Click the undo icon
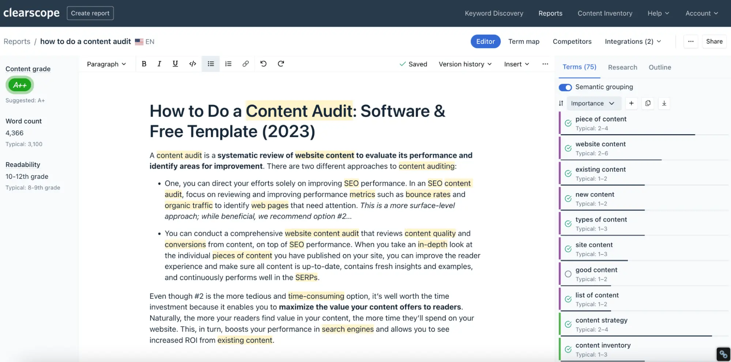731x362 pixels. 263,64
